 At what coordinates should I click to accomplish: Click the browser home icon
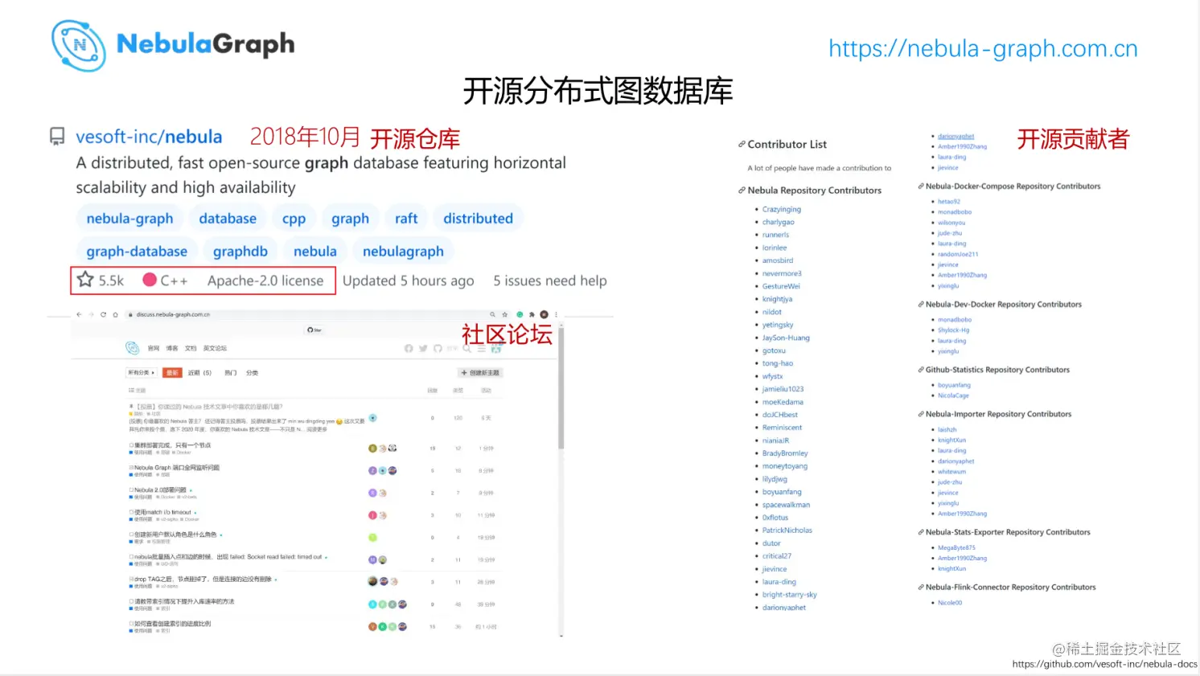pyautogui.click(x=115, y=314)
